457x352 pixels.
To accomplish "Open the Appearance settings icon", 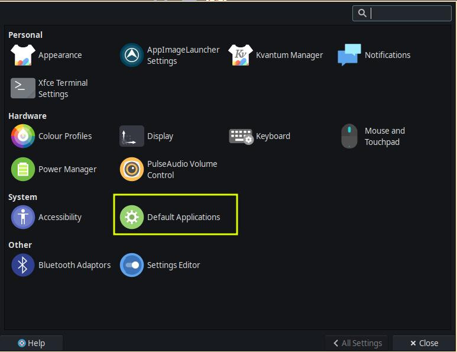I will tap(23, 55).
